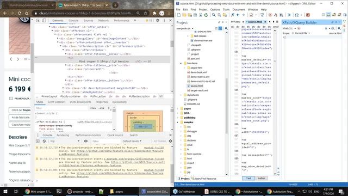The width and height of the screenshot is (348, 196).
Task: Open console context 'top' dropdown
Action: 65,141
